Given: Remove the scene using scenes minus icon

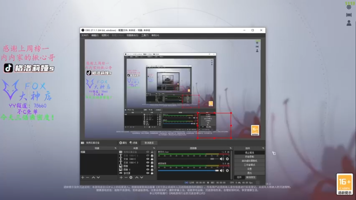Looking at the screenshot, I should (88, 177).
